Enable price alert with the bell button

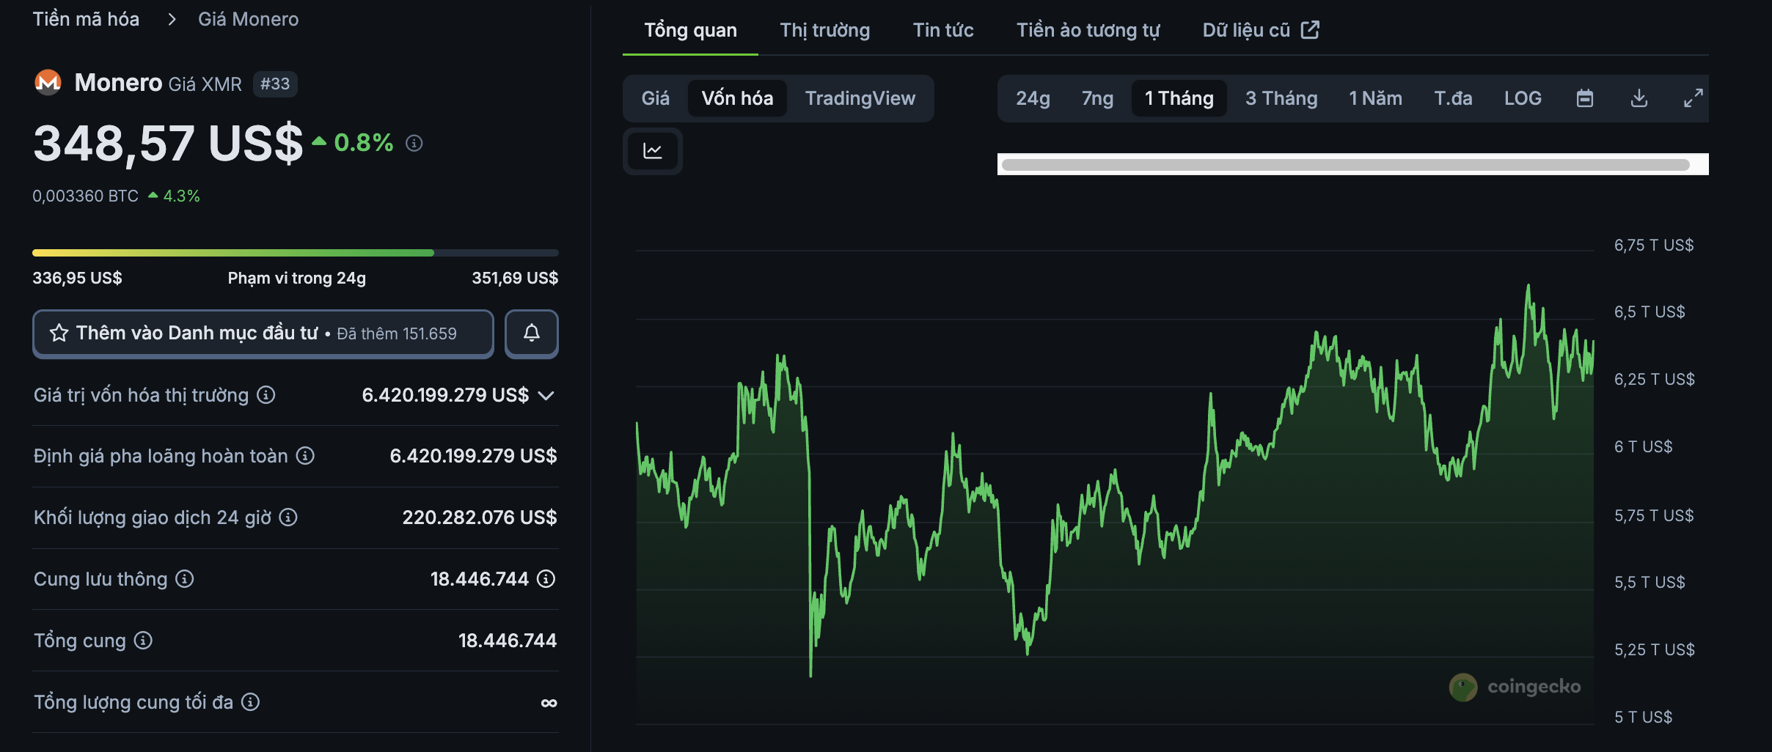point(532,333)
